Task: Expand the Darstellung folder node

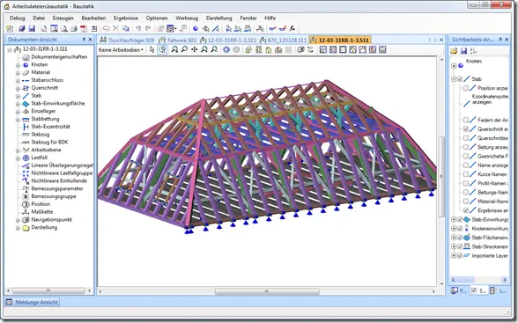Action: pos(18,228)
